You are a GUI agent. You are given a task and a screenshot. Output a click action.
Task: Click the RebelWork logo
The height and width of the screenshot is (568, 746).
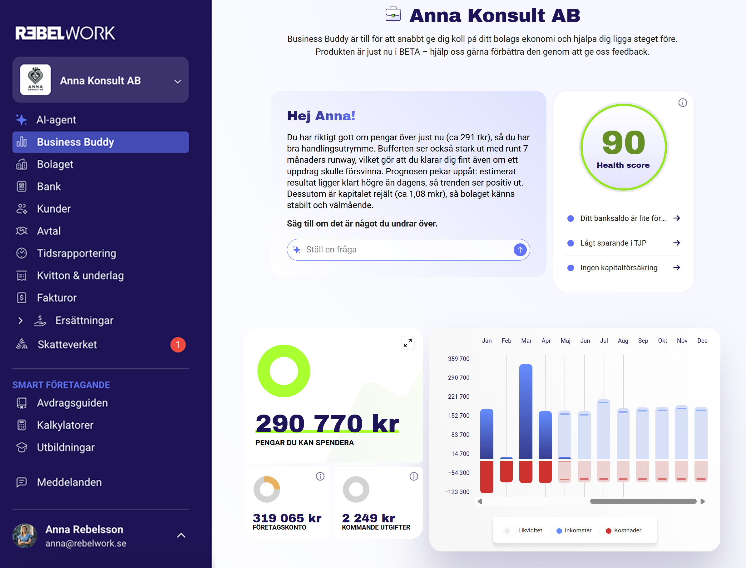(65, 33)
